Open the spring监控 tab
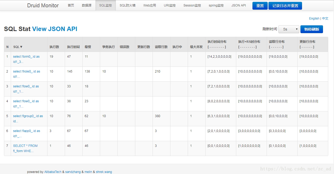The height and width of the screenshot is (174, 334). [x=216, y=5]
